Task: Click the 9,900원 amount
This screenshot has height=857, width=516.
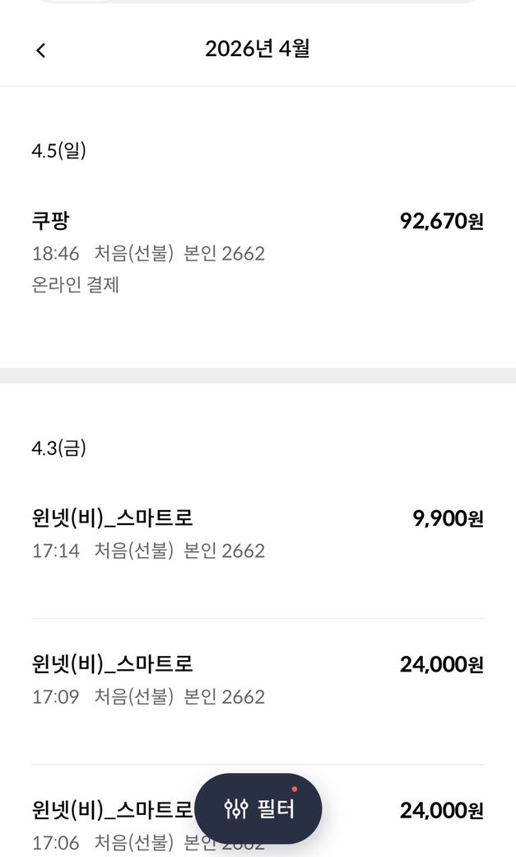Action: pyautogui.click(x=448, y=518)
